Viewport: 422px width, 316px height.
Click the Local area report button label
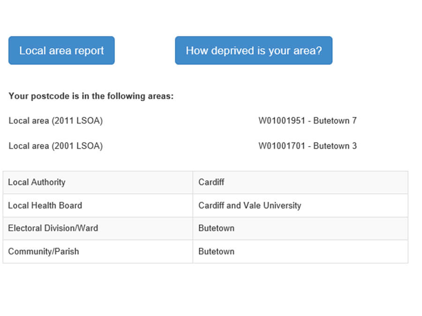click(x=61, y=50)
